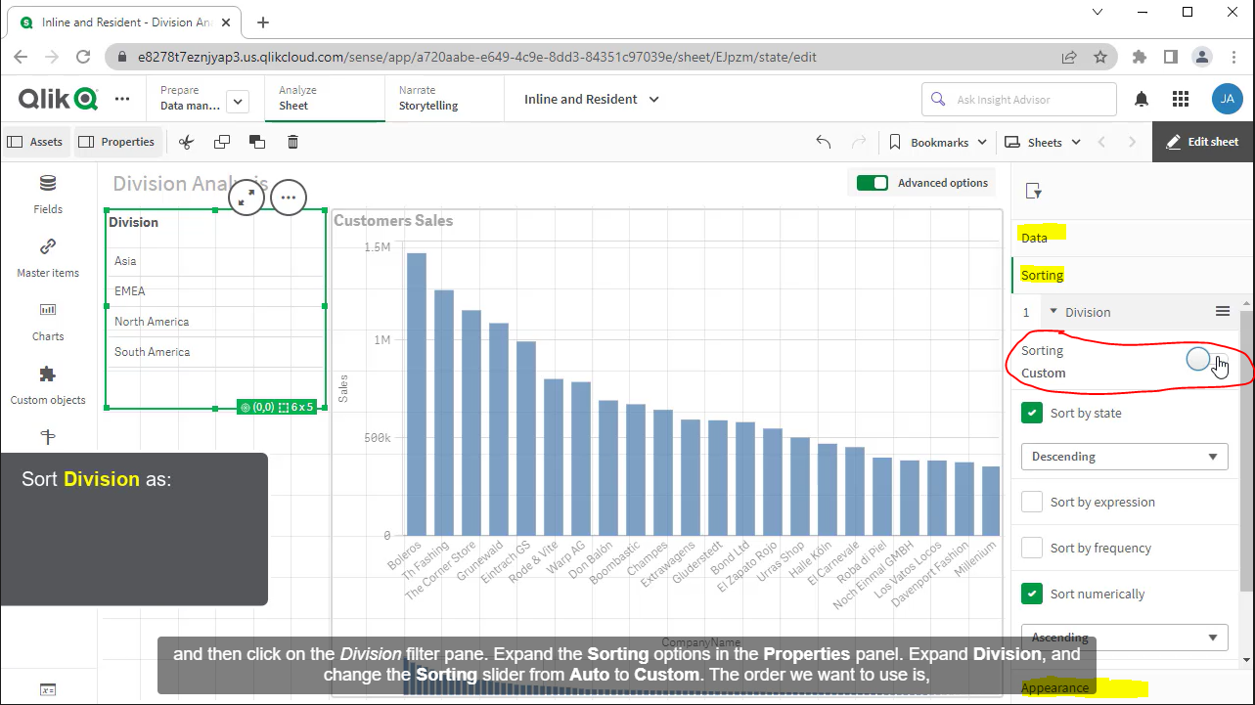The height and width of the screenshot is (705, 1255).
Task: Enable Sort by frequency
Action: point(1032,548)
